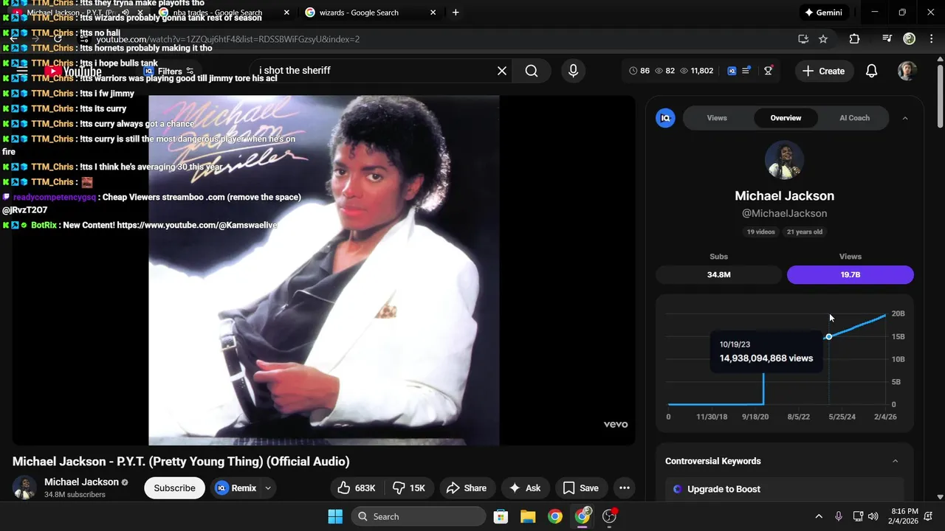Select the Subs 34.8M toggle
The height and width of the screenshot is (531, 945).
pos(718,274)
